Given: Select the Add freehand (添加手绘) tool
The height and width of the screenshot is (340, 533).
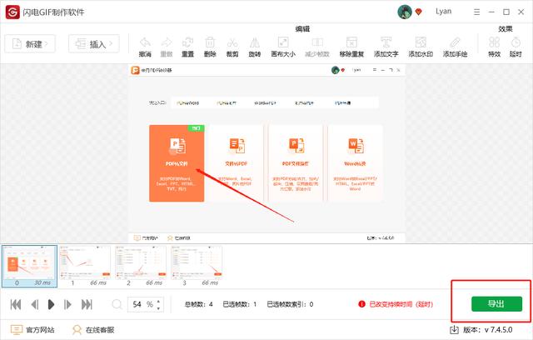Looking at the screenshot, I should [x=455, y=45].
